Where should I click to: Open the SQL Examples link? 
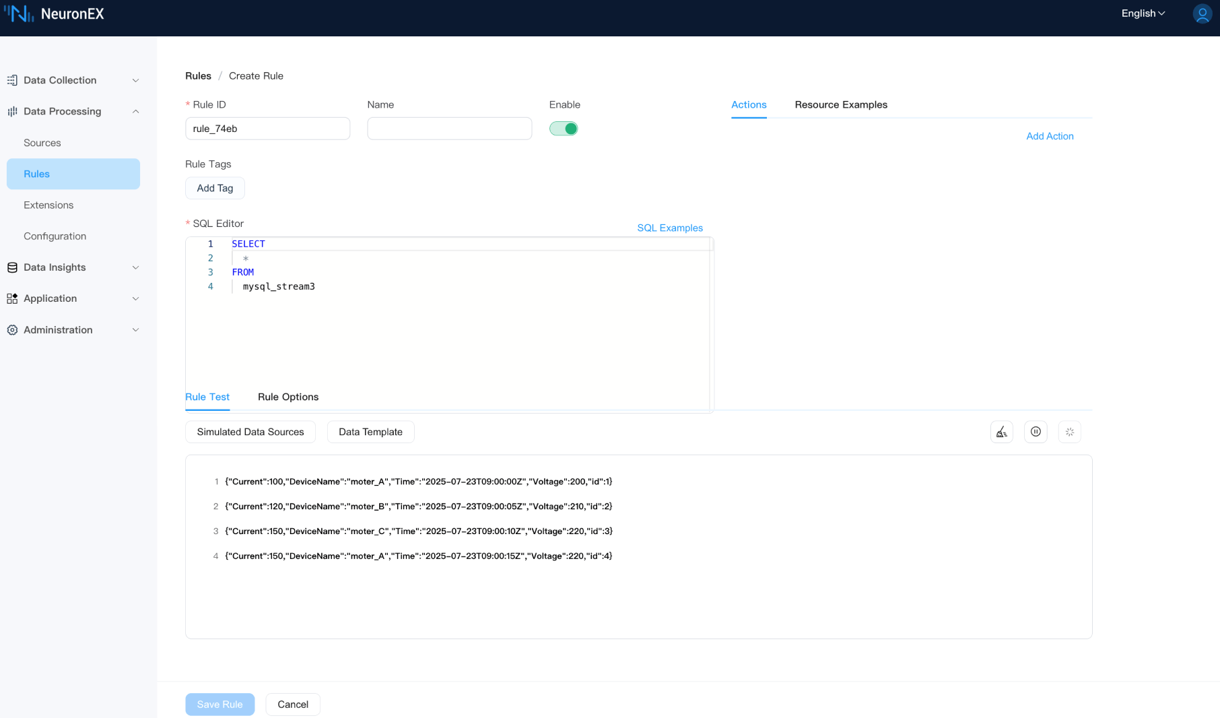click(x=670, y=228)
